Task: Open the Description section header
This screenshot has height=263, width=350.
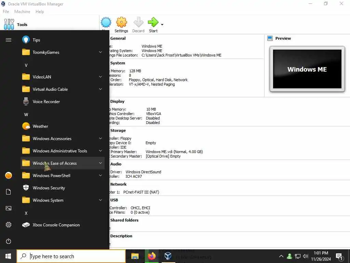Action: point(121,236)
